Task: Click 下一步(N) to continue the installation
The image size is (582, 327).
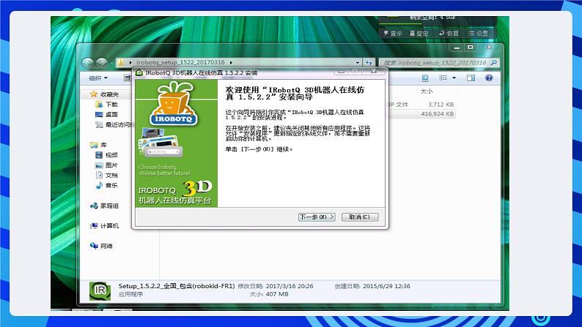Action: click(x=317, y=217)
